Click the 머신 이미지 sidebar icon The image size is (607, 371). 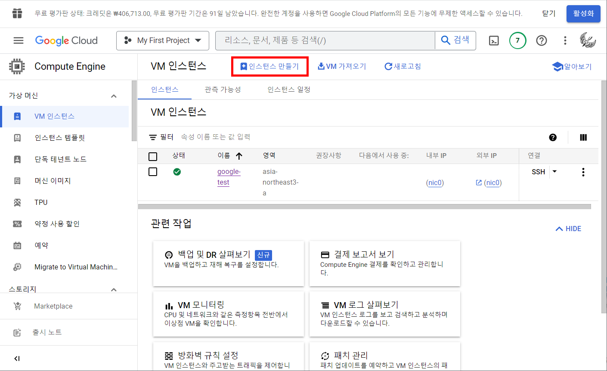17,181
